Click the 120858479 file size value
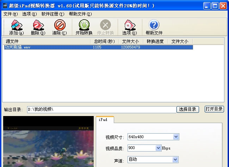 coord(131,47)
